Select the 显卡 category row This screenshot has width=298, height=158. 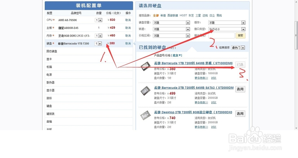(89, 59)
